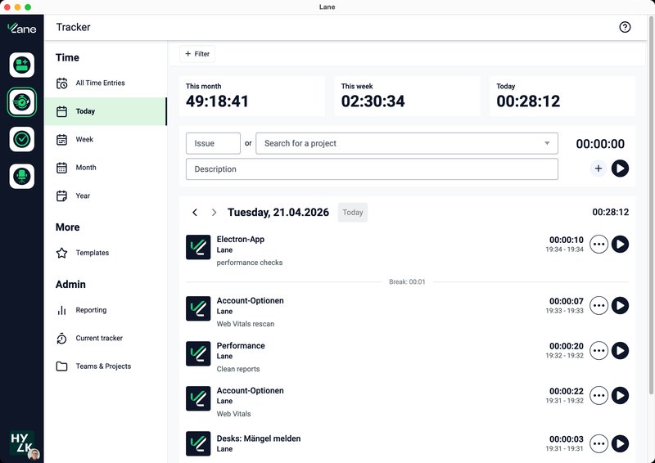Viewport: 655px width, 463px height.
Task: Resume tracking Web Vitals rescan entry
Action: coord(620,306)
